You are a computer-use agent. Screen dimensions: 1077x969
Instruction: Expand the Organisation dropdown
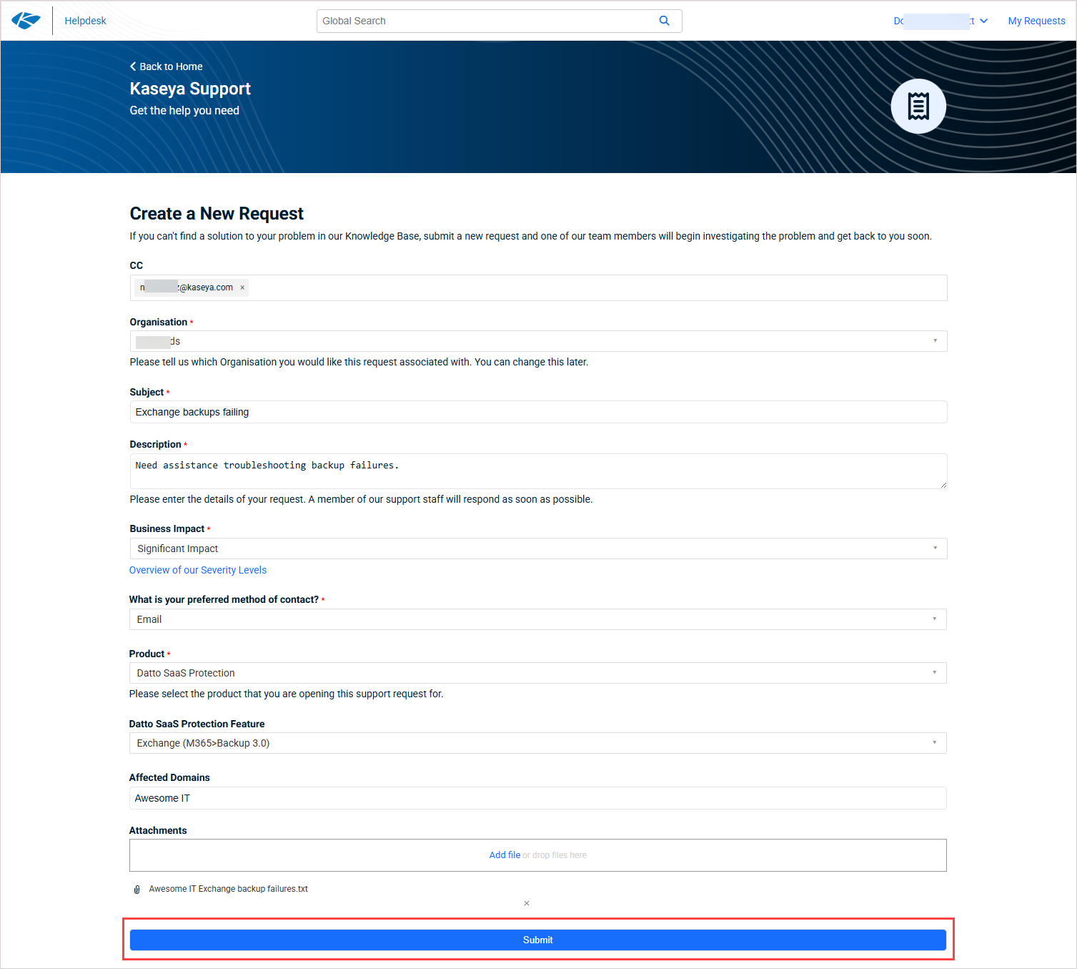click(x=935, y=341)
